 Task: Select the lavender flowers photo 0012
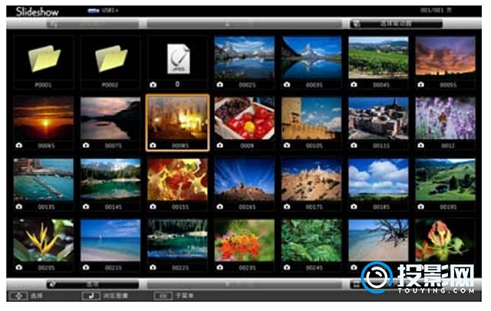point(445,117)
